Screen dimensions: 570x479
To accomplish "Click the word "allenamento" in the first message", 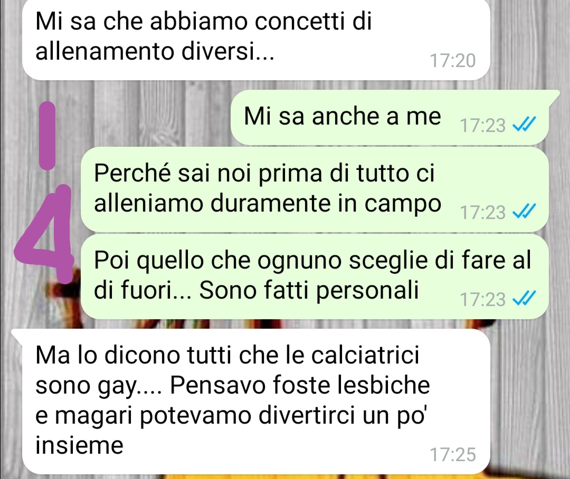I will point(105,51).
